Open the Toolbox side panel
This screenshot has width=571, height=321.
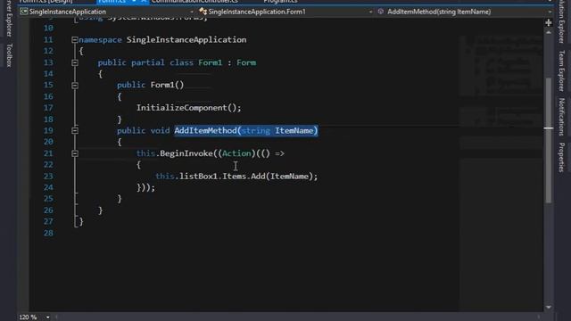(9, 55)
